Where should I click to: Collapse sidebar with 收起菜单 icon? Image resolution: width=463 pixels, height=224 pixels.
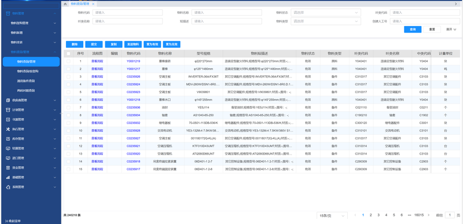tap(6, 221)
